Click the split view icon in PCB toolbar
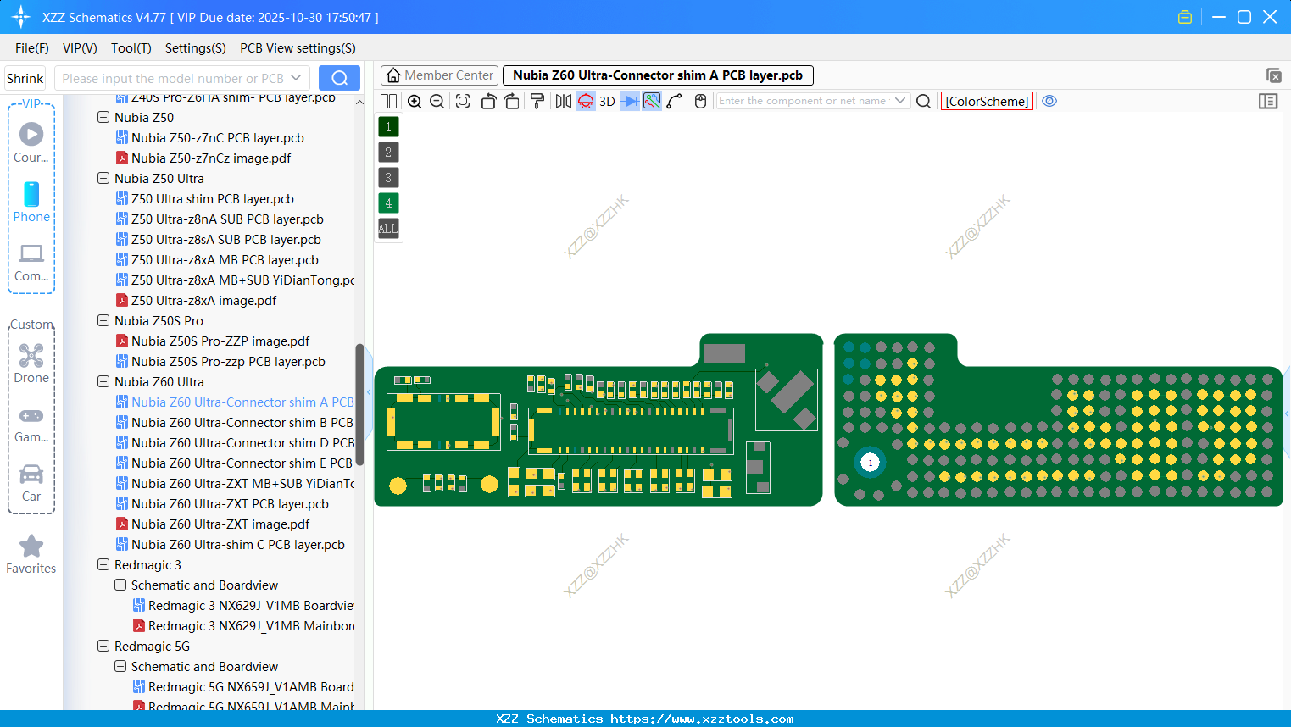Viewport: 1291px width, 727px height. pos(388,102)
